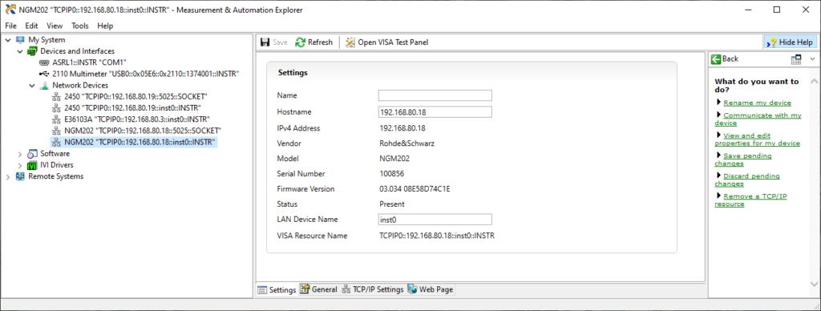The image size is (821, 311).
Task: Open View and edit properties link
Action: (x=758, y=139)
